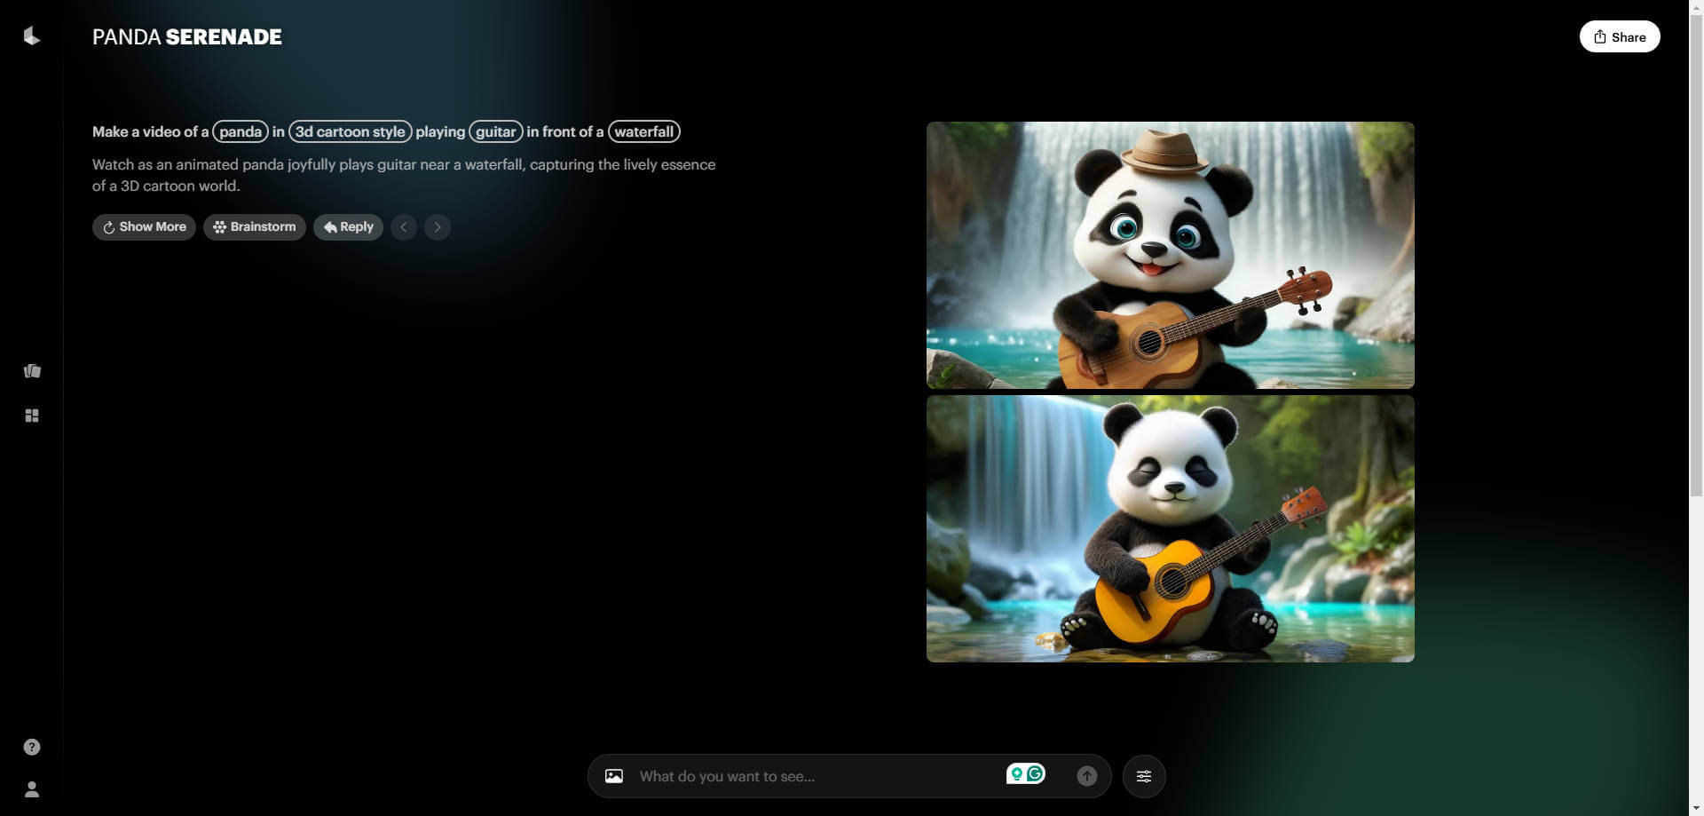Screen dimensions: 1704x816
Task: Go to next result with right chevron
Action: click(438, 227)
